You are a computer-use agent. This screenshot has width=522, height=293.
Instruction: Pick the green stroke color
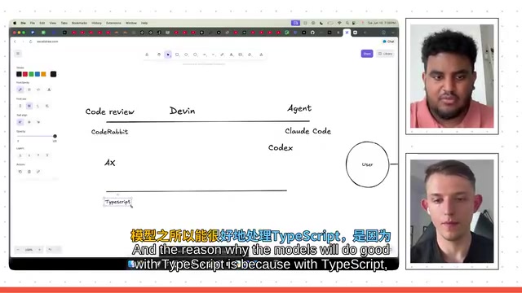[31, 74]
